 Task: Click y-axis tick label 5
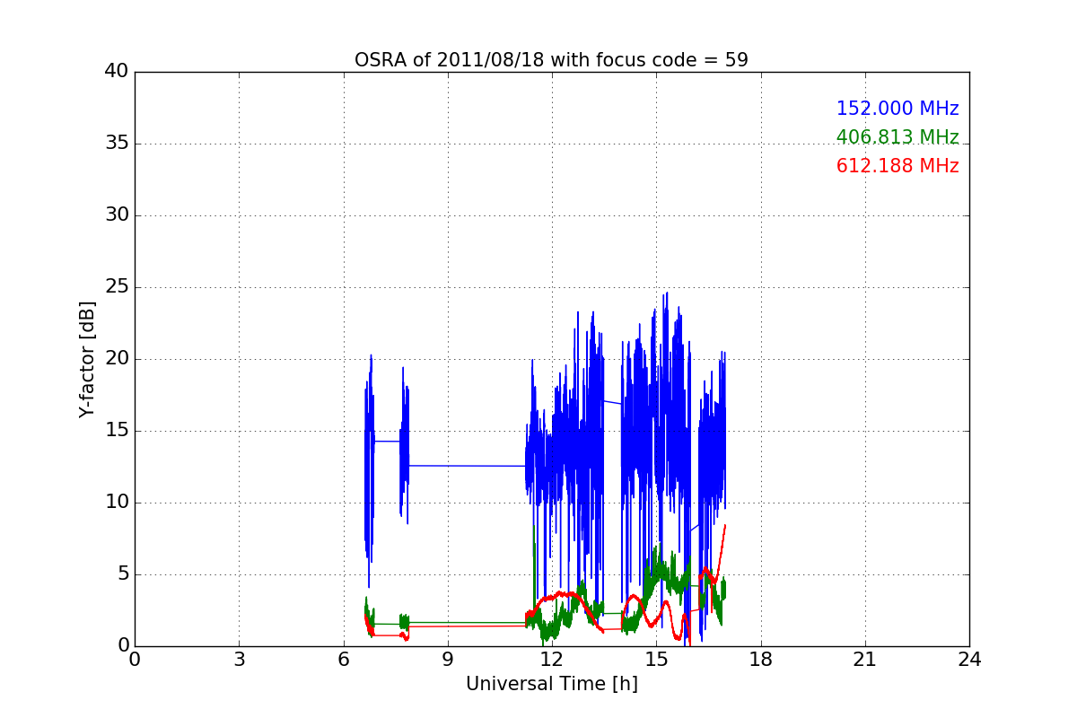[x=123, y=574]
